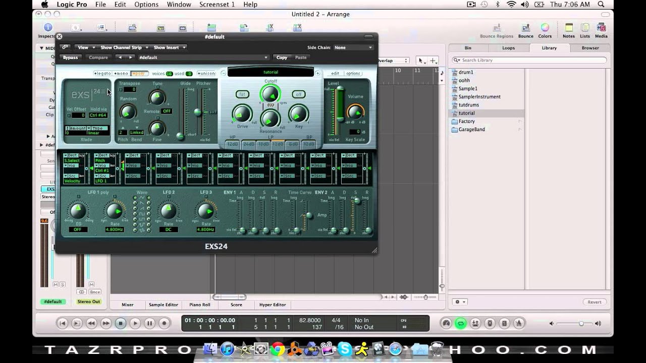Image resolution: width=646 pixels, height=363 pixels.
Task: Toggle the Bypass button
Action: (70, 57)
